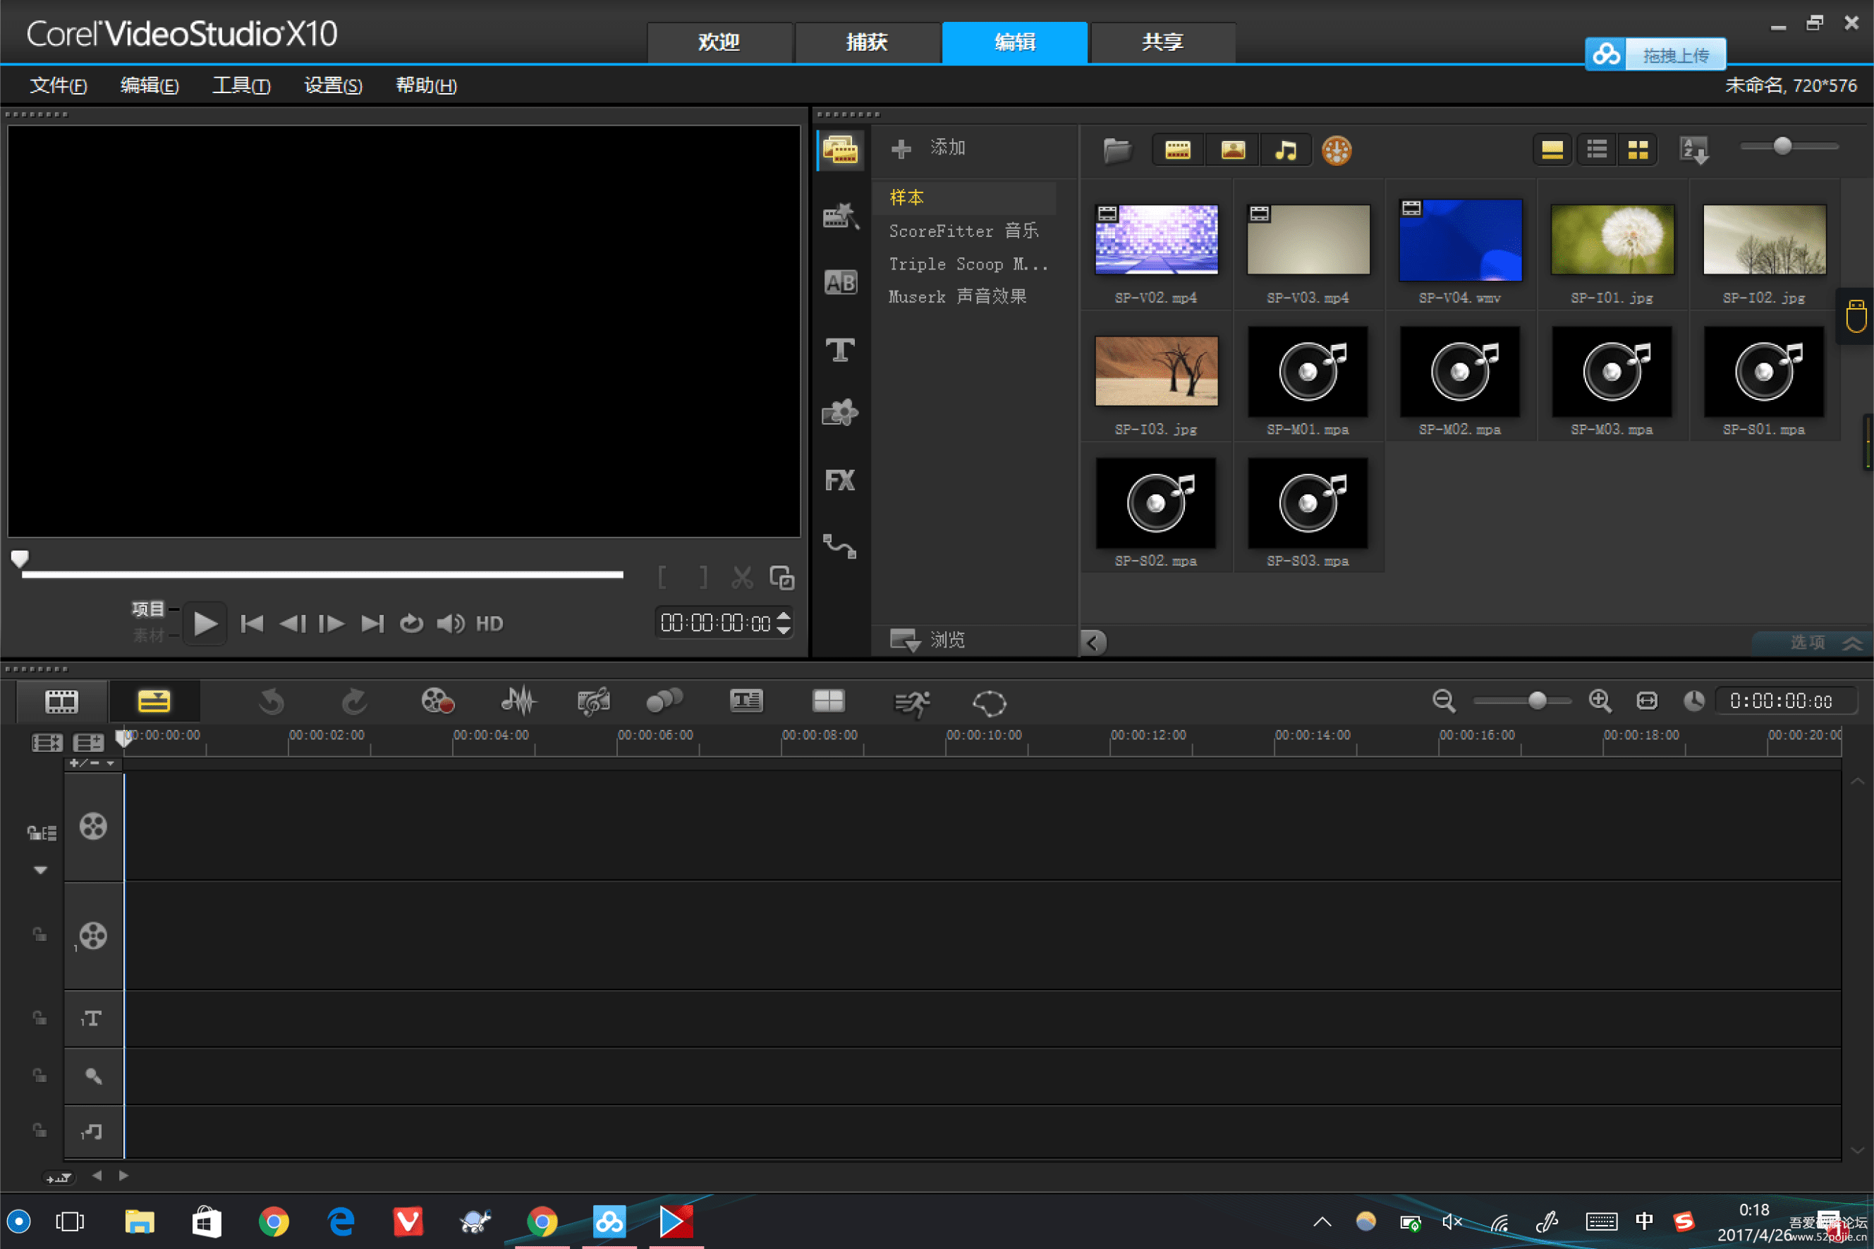This screenshot has width=1874, height=1249.
Task: Fit project in timeline window
Action: (1647, 701)
